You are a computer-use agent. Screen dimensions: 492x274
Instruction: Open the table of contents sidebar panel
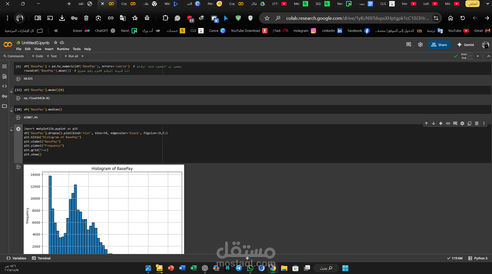pyautogui.click(x=4, y=67)
